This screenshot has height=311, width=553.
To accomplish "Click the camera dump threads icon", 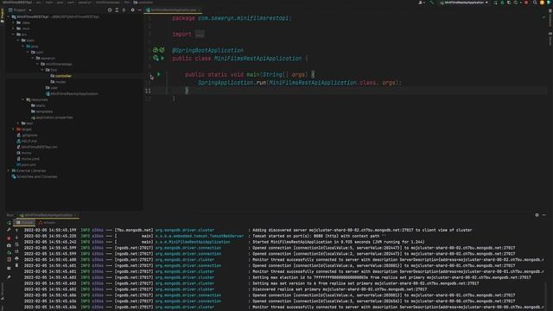I will (9, 245).
